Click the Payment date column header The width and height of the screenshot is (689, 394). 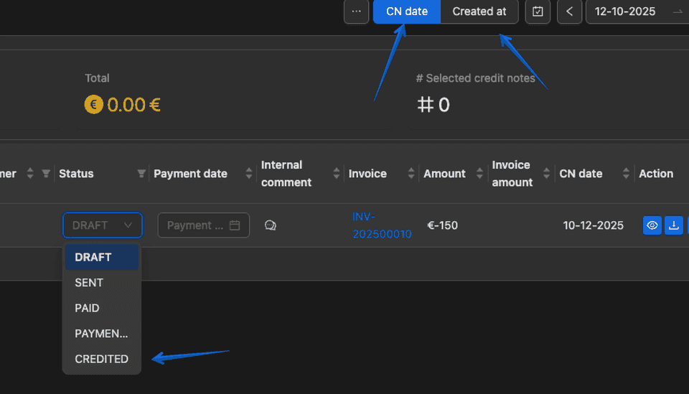[190, 174]
